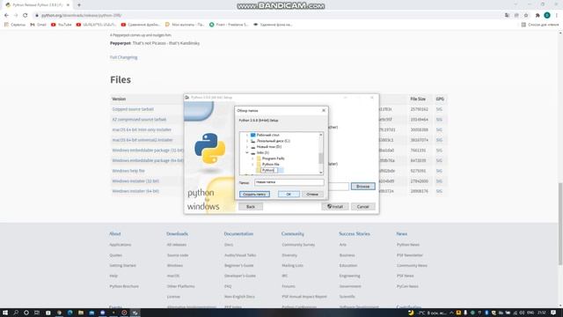Click Отмена in the folder dialog
Image resolution: width=563 pixels, height=317 pixels.
(x=312, y=194)
